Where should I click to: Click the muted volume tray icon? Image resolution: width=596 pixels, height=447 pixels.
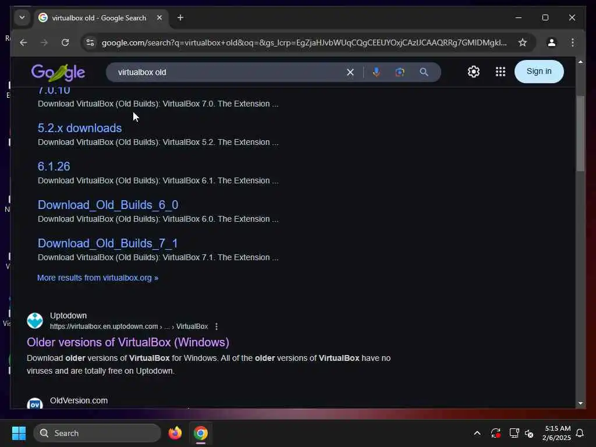529,433
